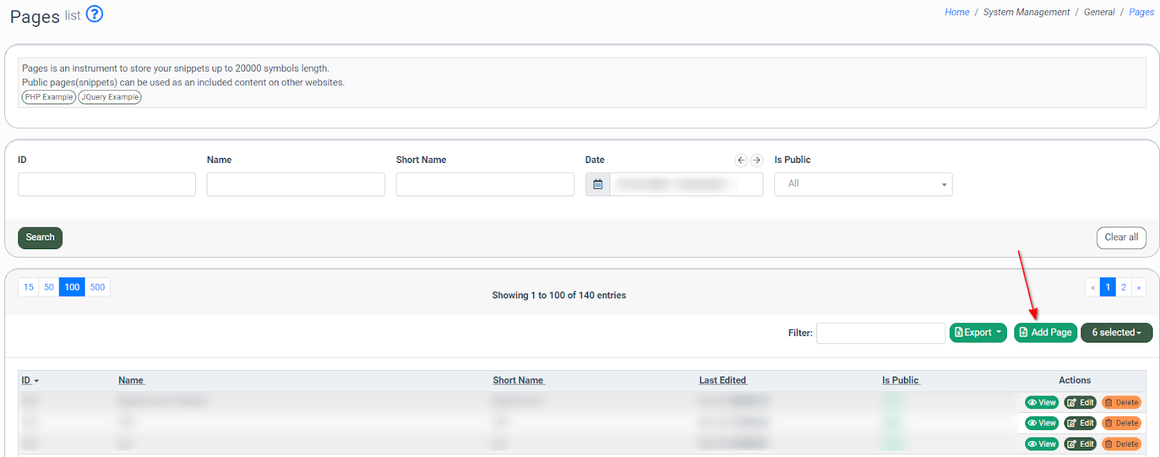
Task: Click the Clear all button
Action: [x=1121, y=238]
